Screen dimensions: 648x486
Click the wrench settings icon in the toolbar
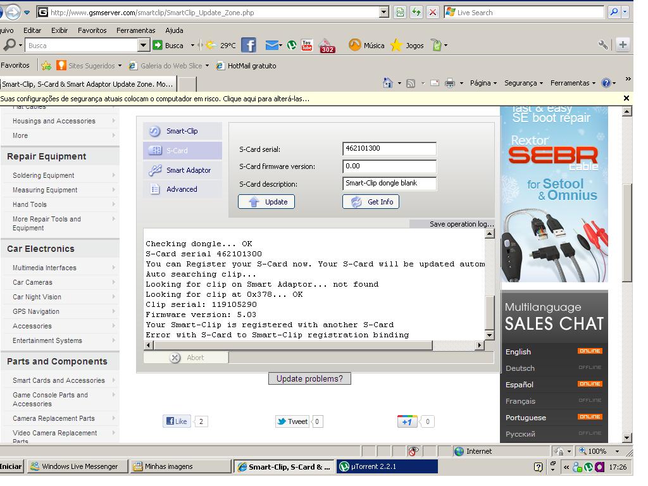[x=603, y=45]
